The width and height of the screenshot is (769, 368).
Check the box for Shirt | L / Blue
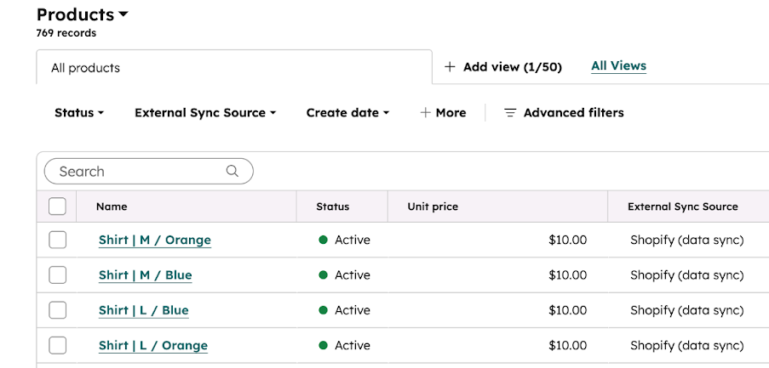click(x=57, y=311)
